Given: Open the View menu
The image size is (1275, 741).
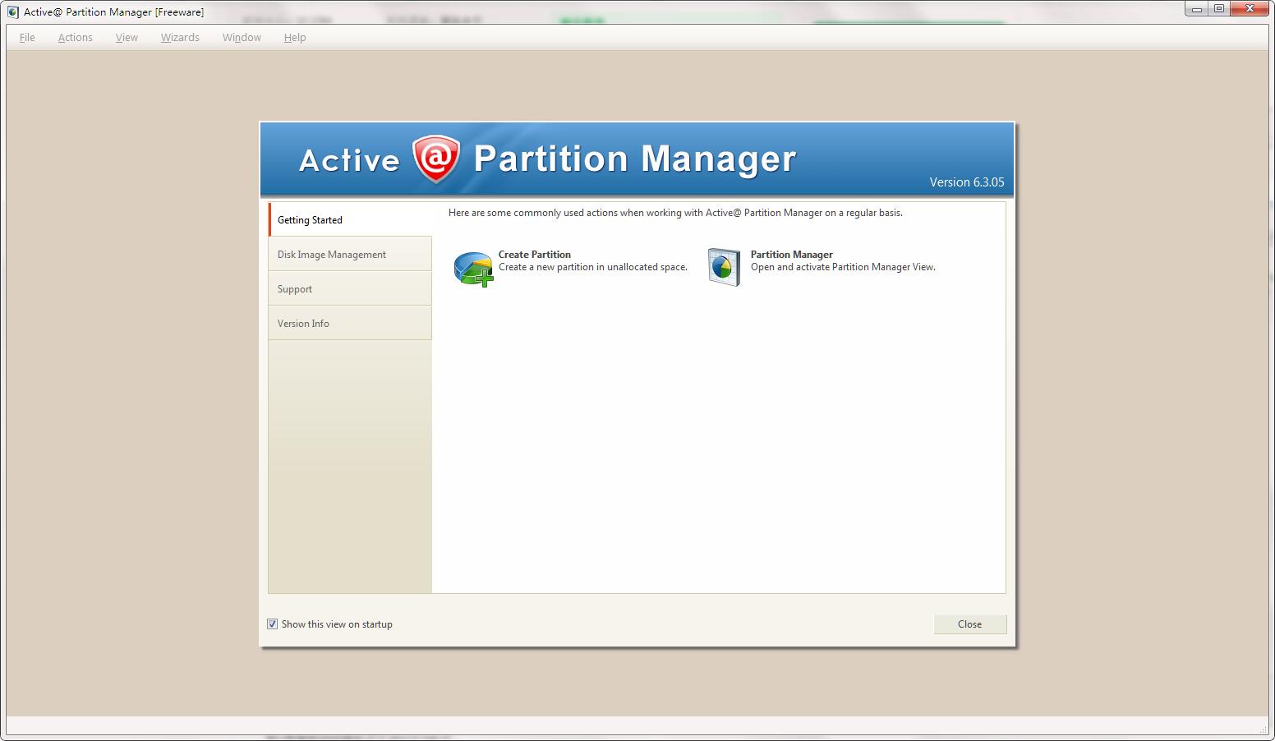Looking at the screenshot, I should (x=126, y=37).
